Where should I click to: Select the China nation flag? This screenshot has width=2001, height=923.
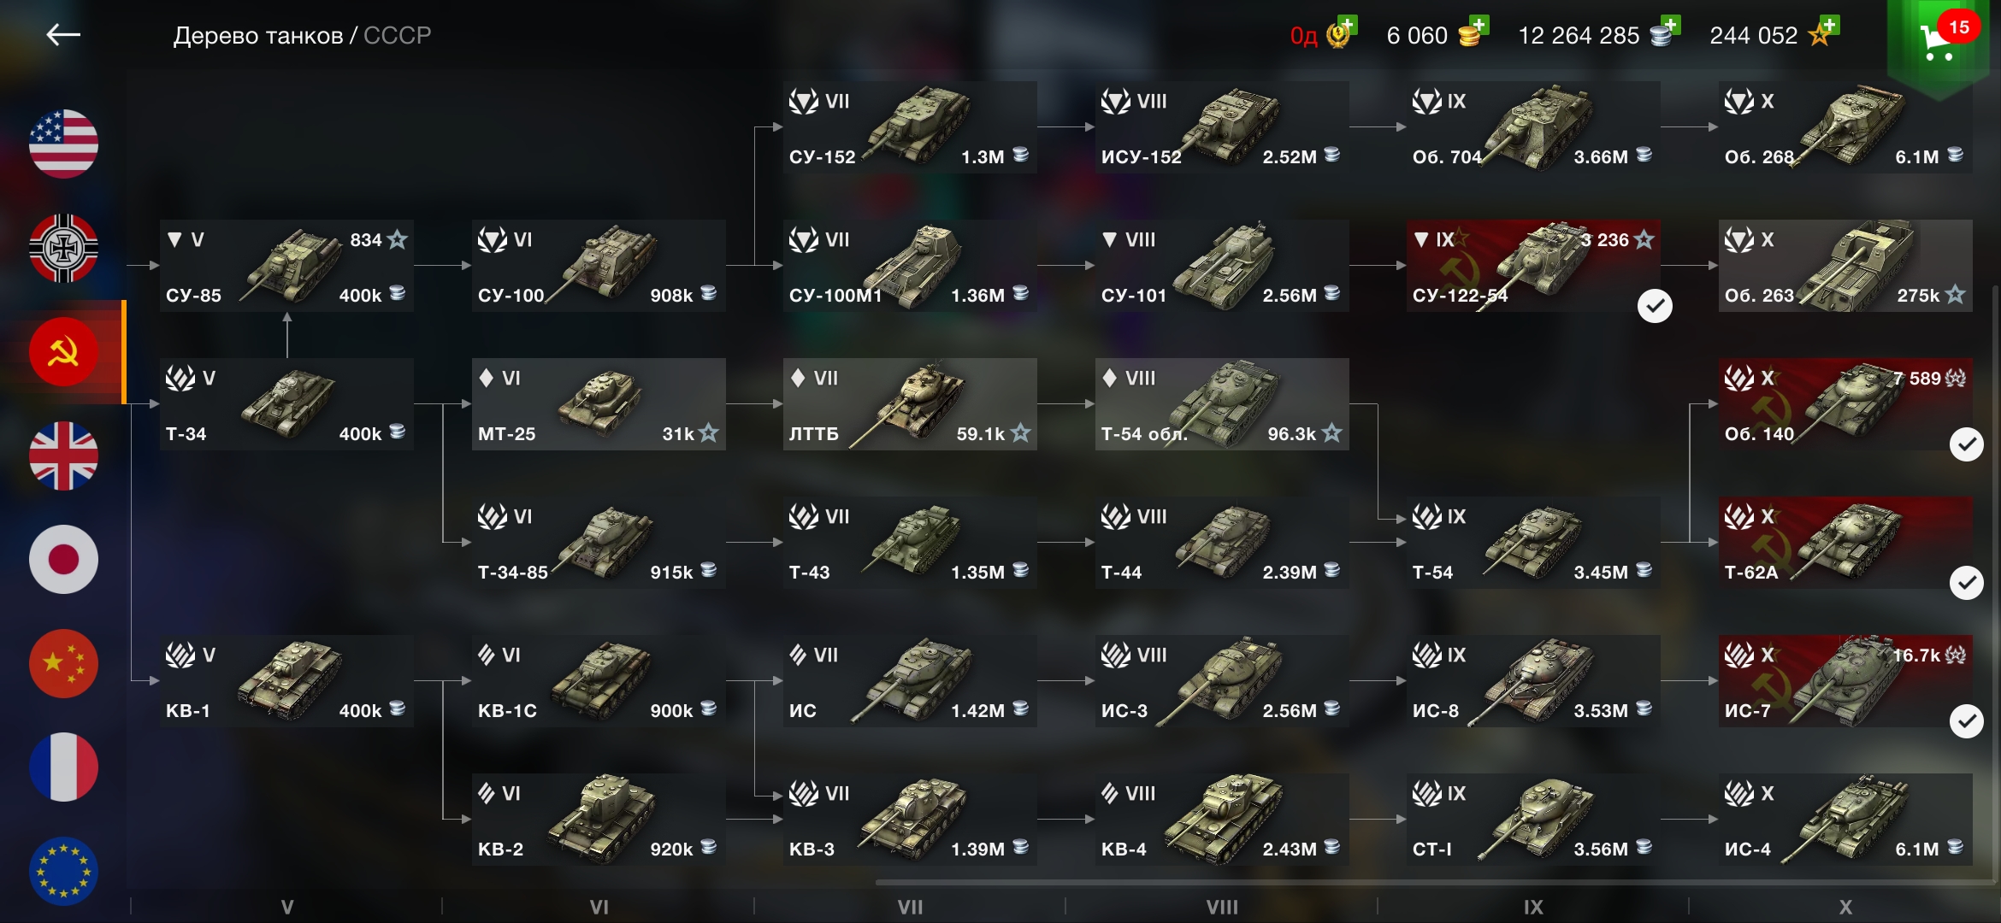coord(63,663)
